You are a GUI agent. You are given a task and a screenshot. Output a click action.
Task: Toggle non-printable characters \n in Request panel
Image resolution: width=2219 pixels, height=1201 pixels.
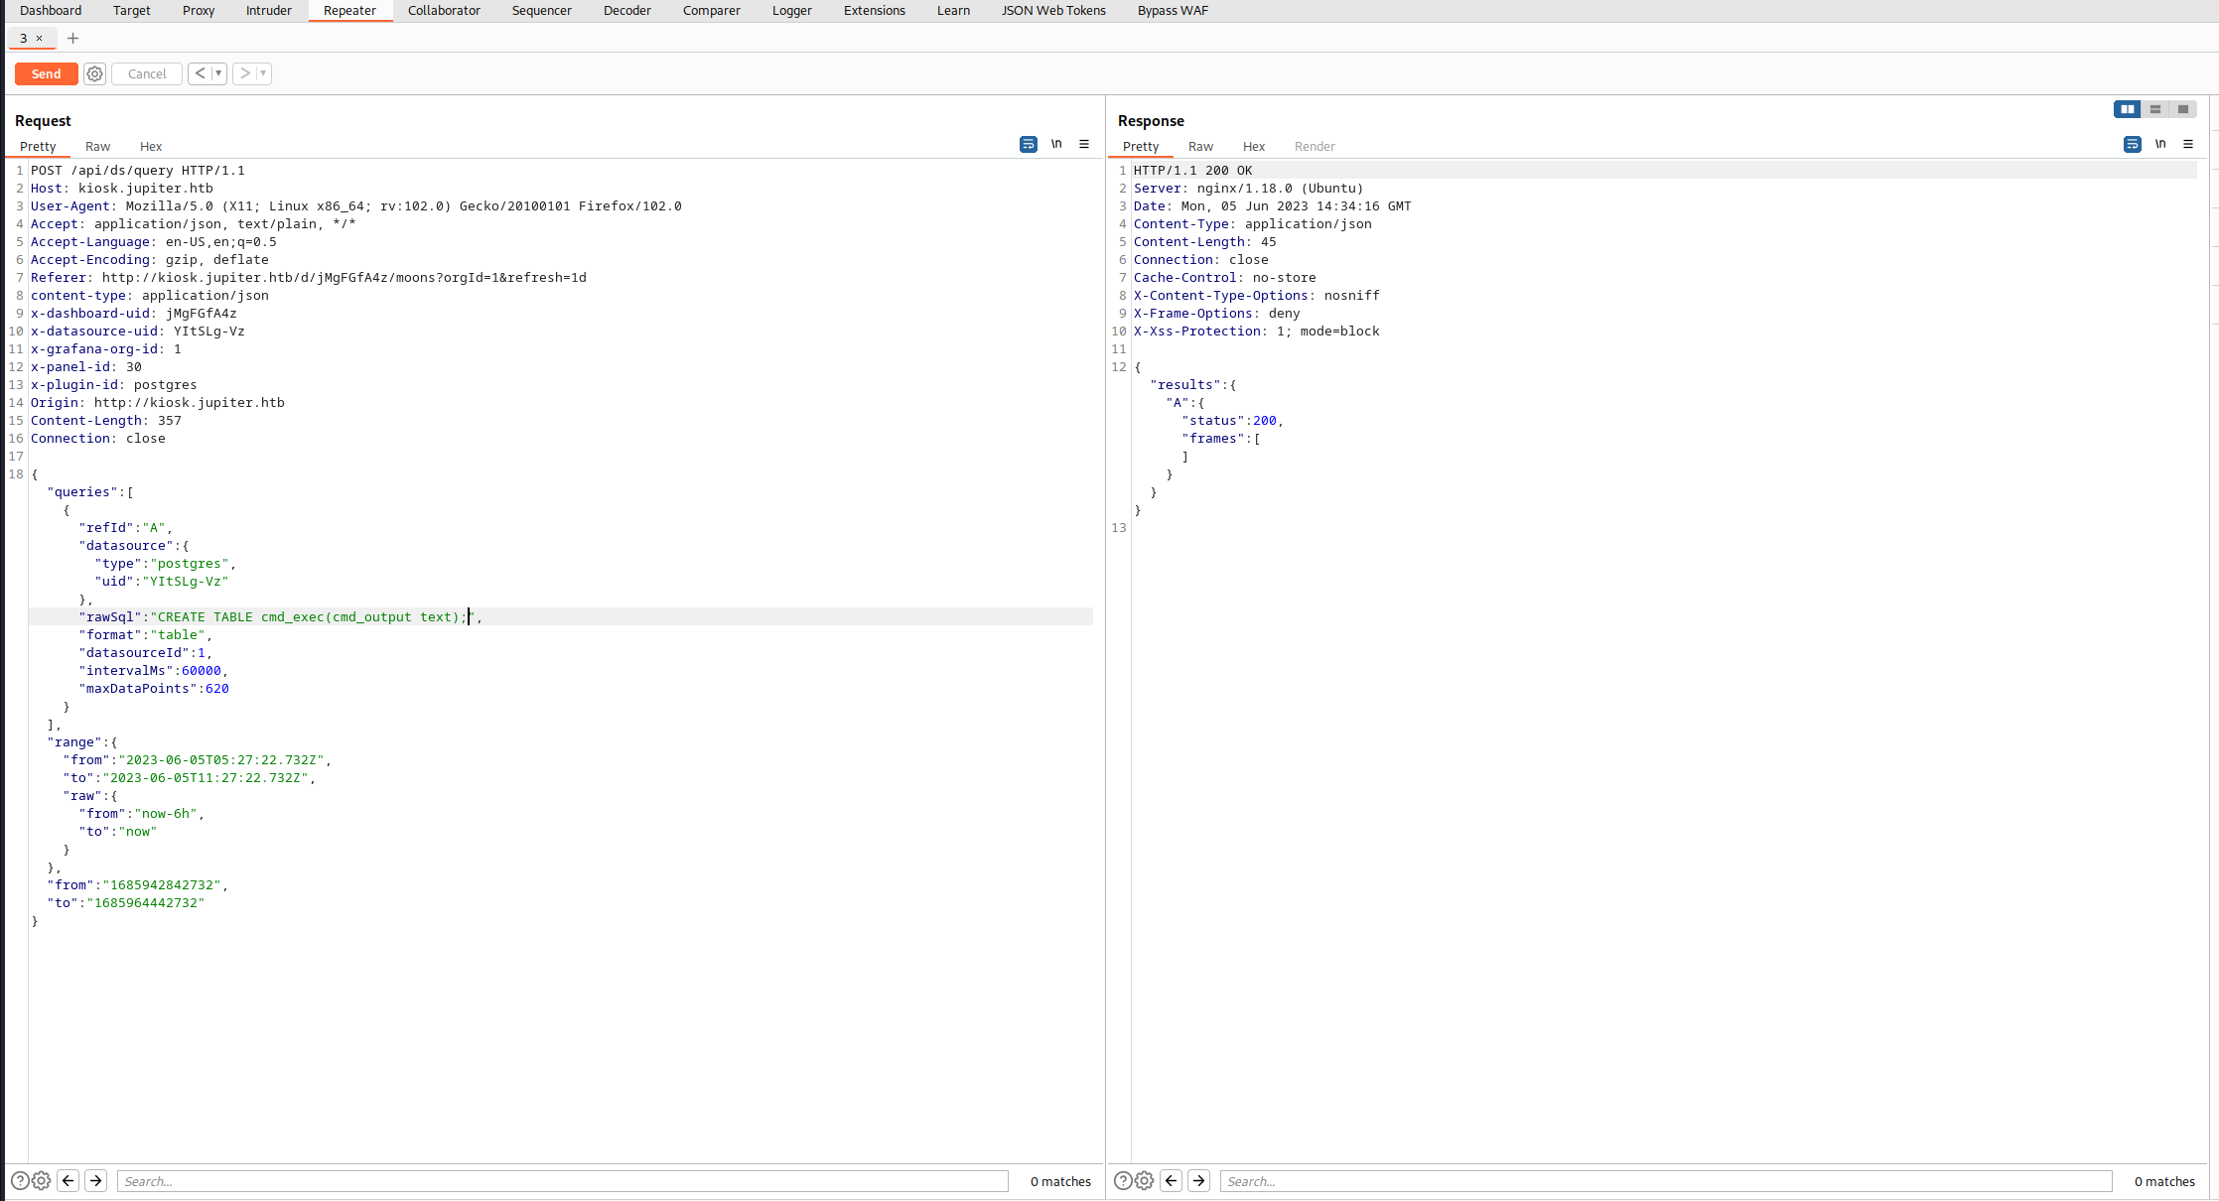(x=1056, y=145)
